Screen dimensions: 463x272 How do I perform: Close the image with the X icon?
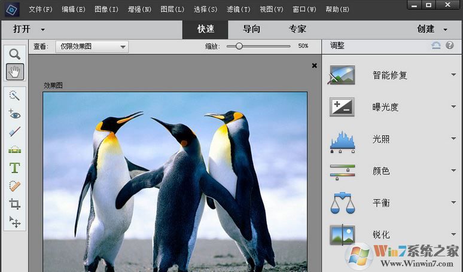coord(315,66)
